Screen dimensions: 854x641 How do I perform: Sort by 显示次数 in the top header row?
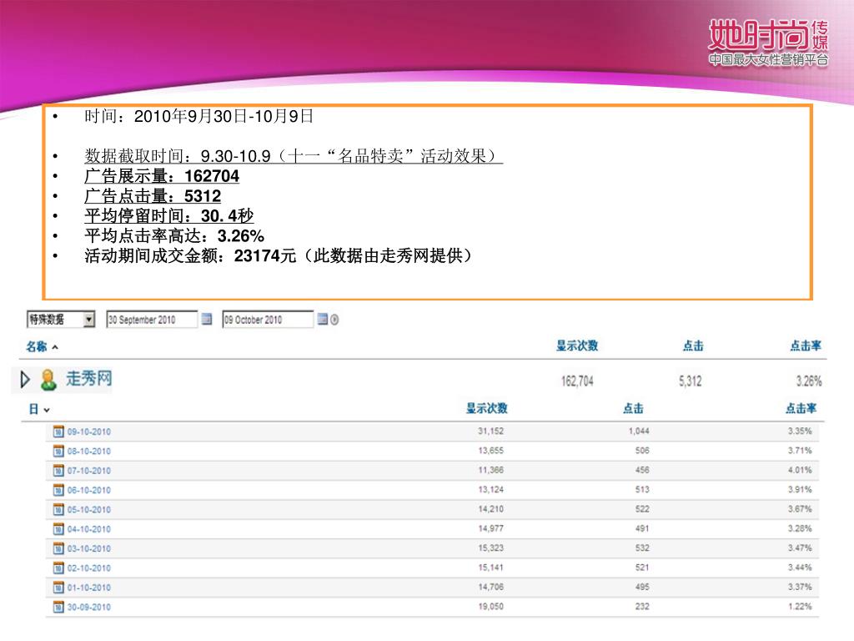[x=577, y=346]
